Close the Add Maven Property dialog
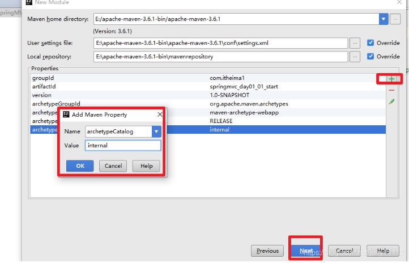 point(160,114)
